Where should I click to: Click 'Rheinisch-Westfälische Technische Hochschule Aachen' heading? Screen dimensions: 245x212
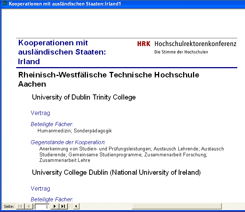click(x=109, y=79)
